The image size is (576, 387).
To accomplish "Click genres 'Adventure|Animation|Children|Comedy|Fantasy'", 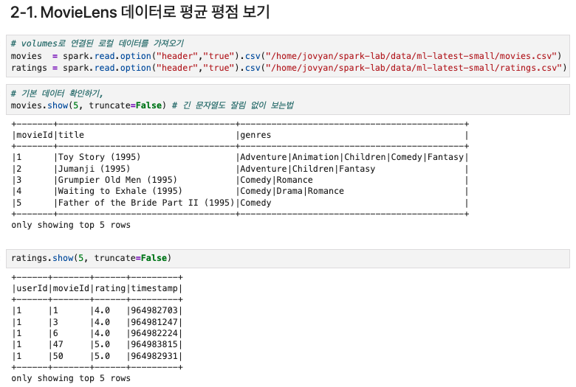I will (x=352, y=157).
